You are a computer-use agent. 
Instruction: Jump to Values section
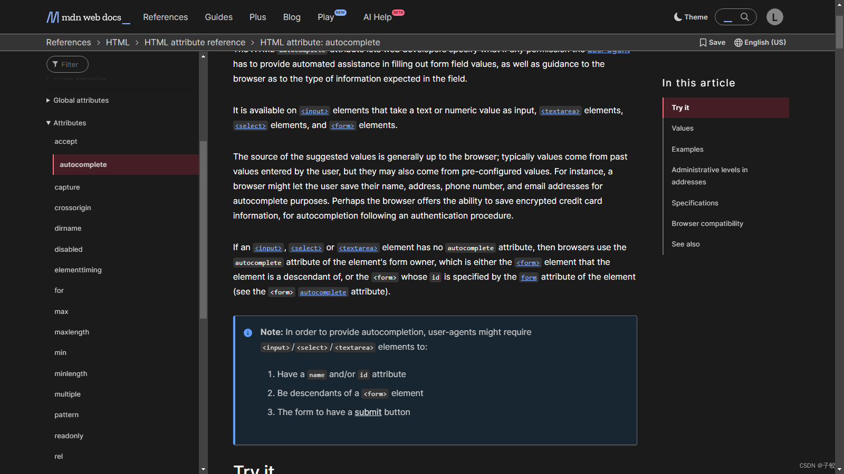(683, 128)
